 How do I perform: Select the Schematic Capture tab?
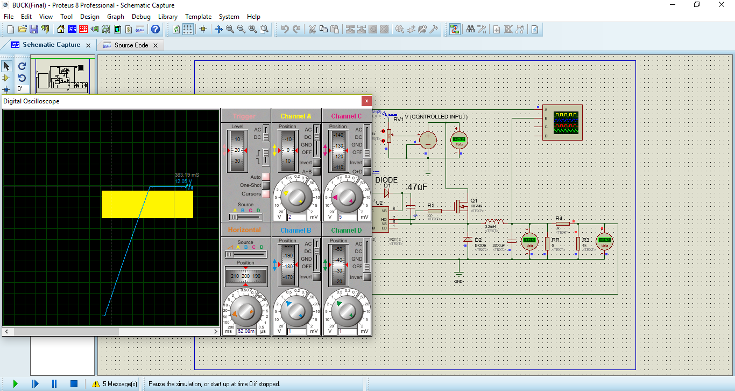click(x=51, y=45)
